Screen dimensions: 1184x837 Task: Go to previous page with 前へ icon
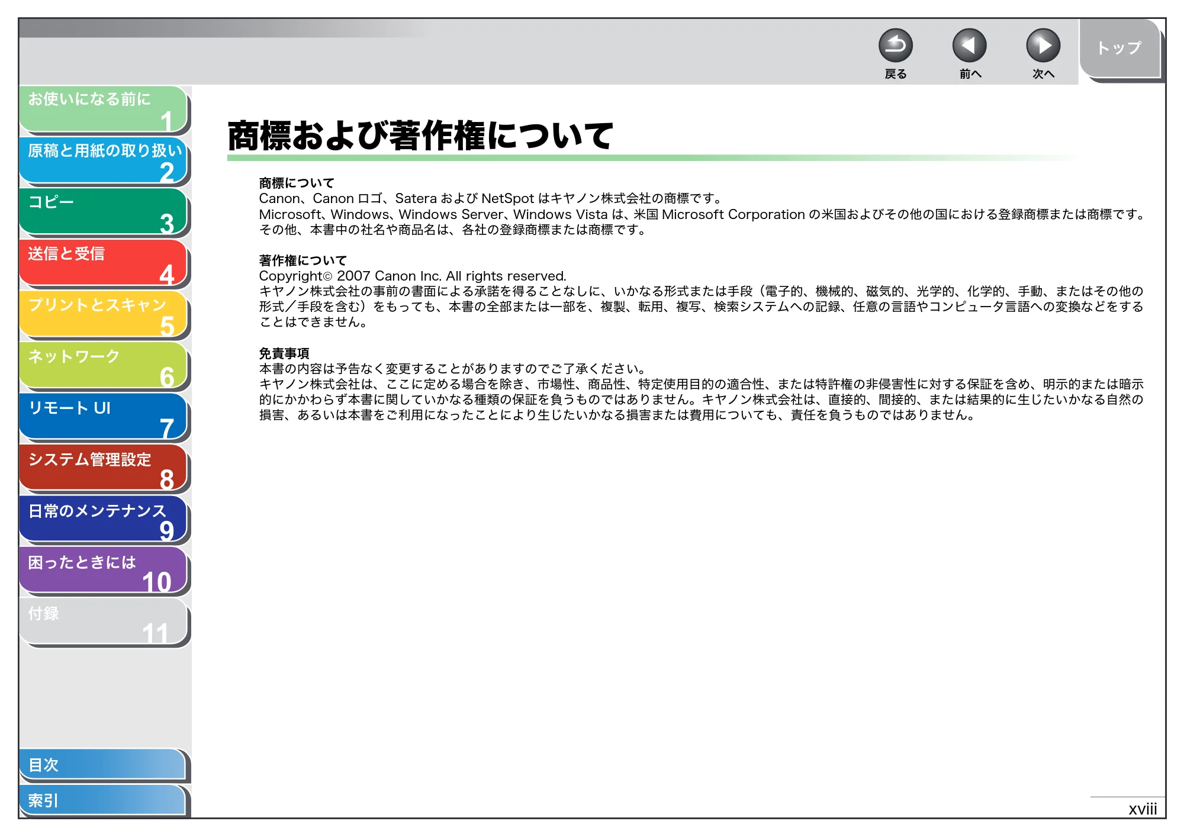coord(969,46)
